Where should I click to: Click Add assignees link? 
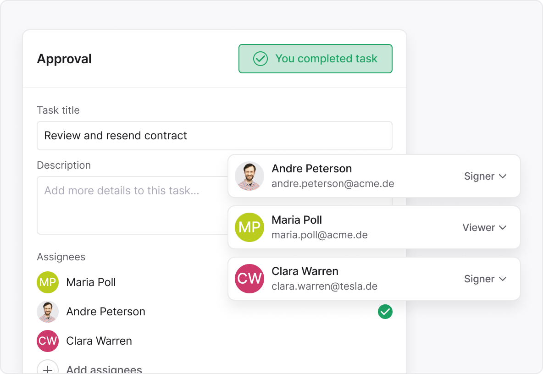point(104,369)
